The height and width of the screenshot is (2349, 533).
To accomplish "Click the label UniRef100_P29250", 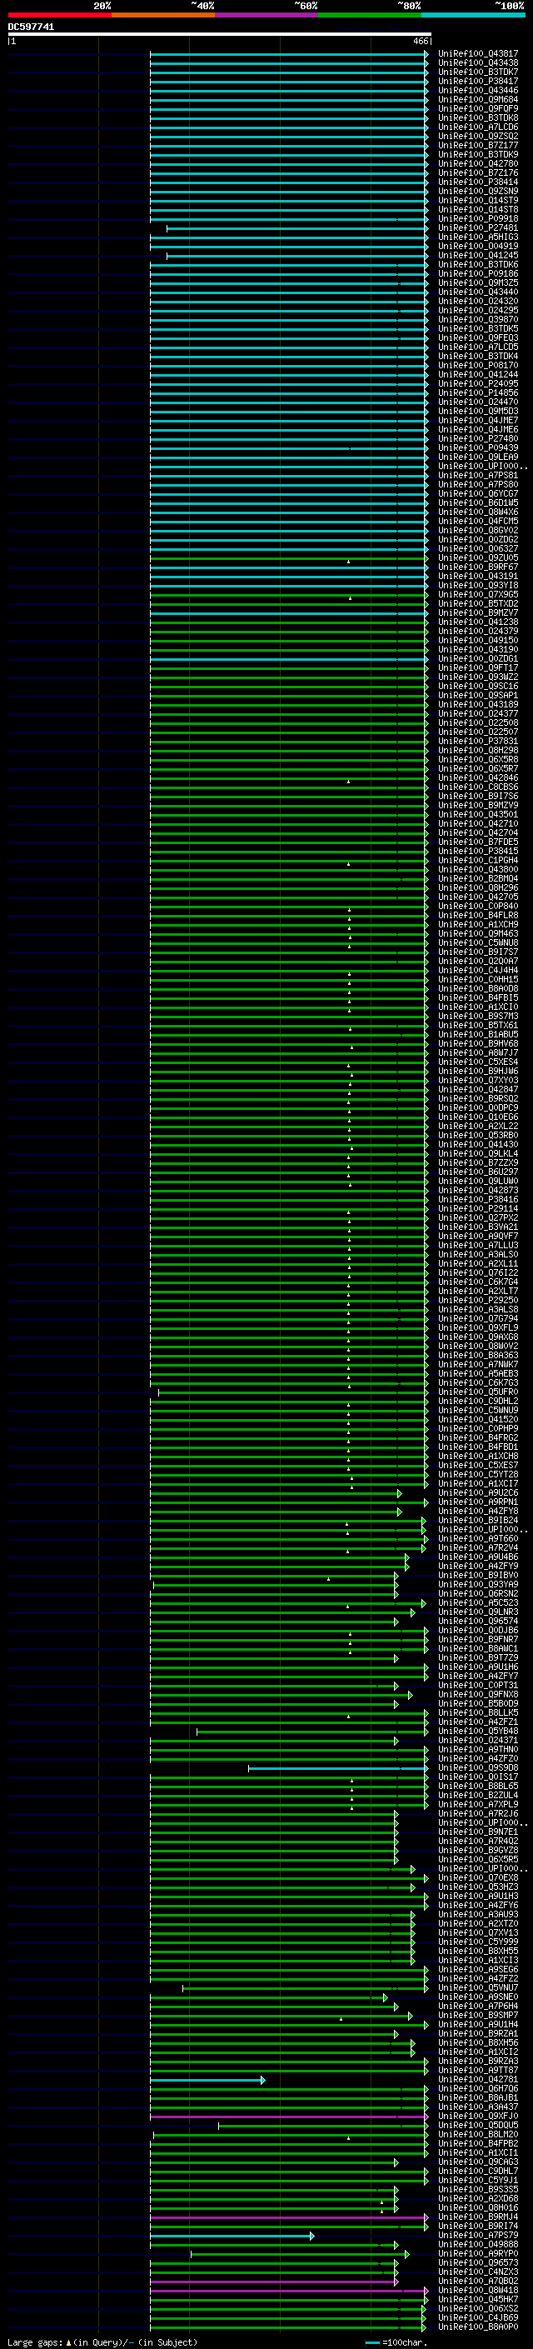I will (x=478, y=1301).
